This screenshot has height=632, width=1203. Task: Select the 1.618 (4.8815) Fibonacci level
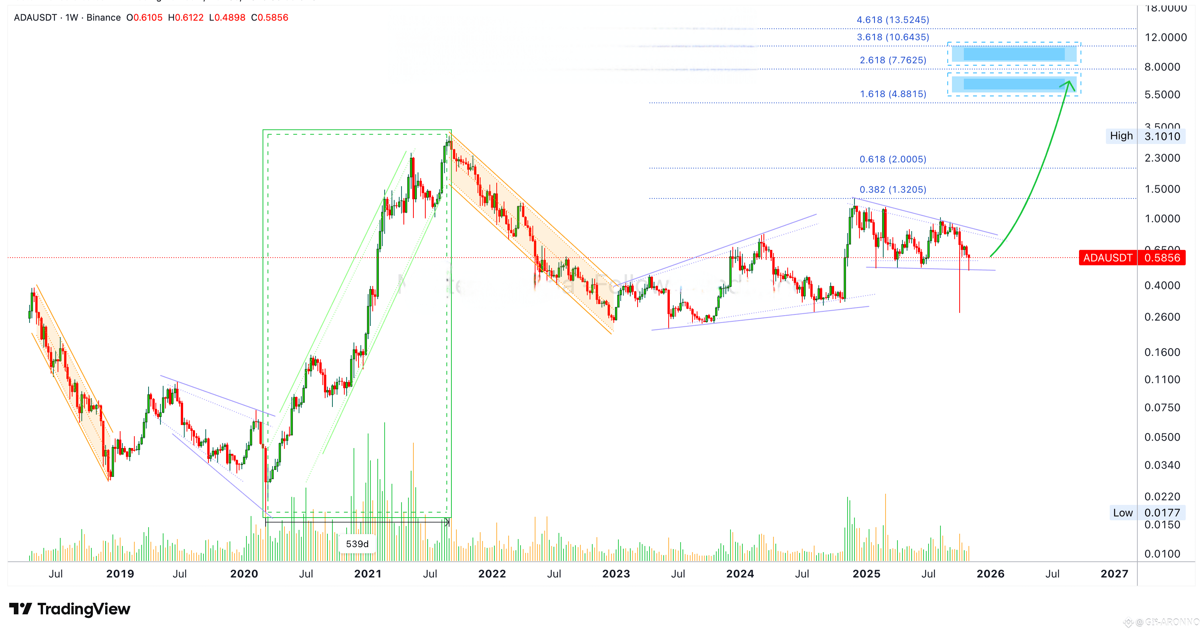[892, 94]
